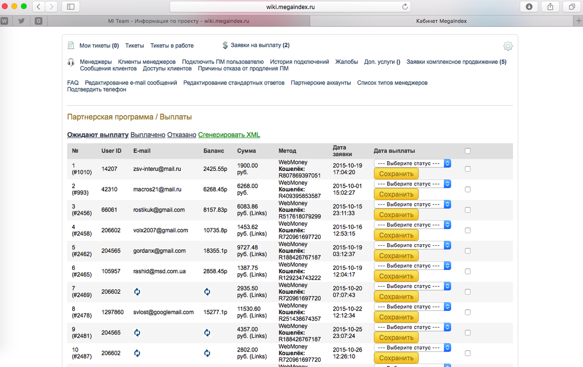Image resolution: width=583 pixels, height=367 pixels.
Task: Open the История подключений link
Action: 300,62
